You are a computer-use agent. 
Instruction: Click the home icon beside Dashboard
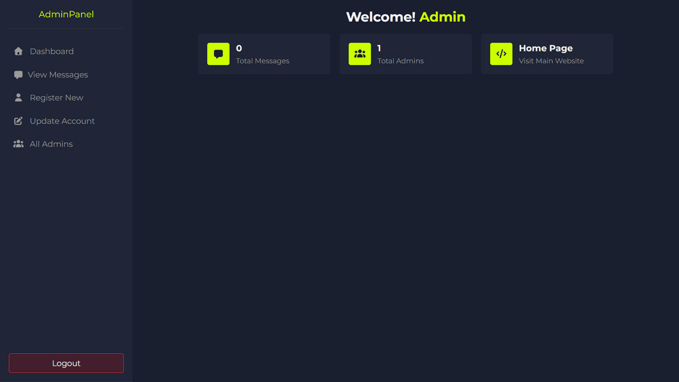tap(18, 51)
